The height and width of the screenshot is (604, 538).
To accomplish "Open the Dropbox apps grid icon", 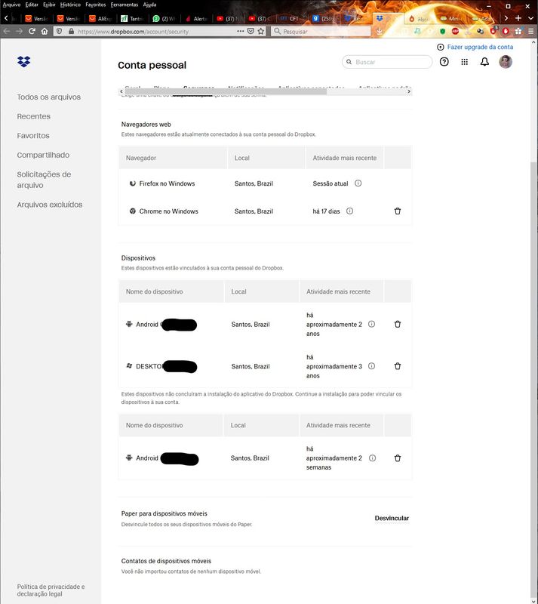I will click(465, 62).
